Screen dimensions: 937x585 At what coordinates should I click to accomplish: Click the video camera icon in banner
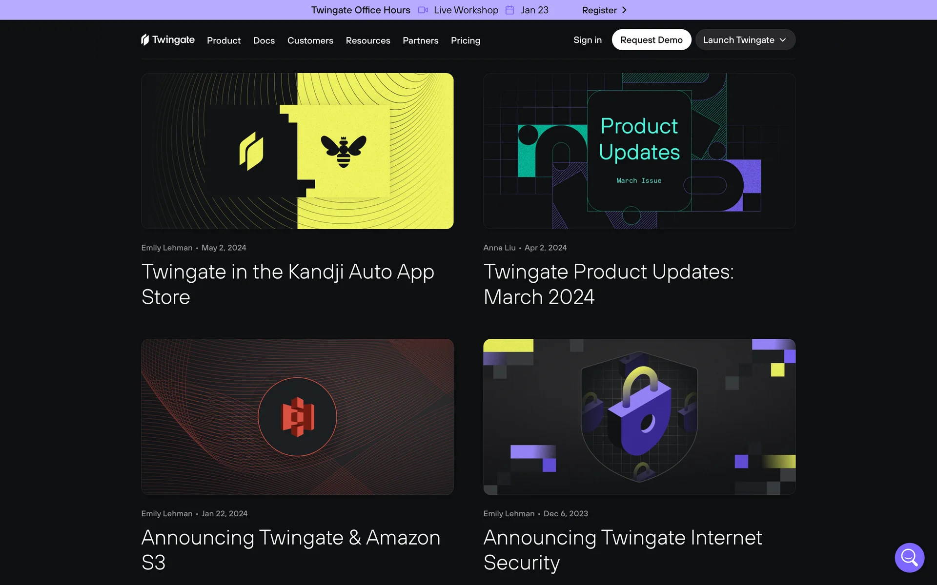click(423, 10)
